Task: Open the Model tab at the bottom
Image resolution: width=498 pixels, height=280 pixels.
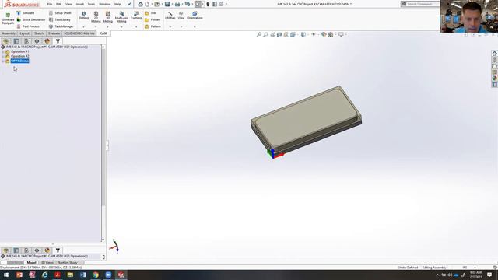Action: (31, 263)
